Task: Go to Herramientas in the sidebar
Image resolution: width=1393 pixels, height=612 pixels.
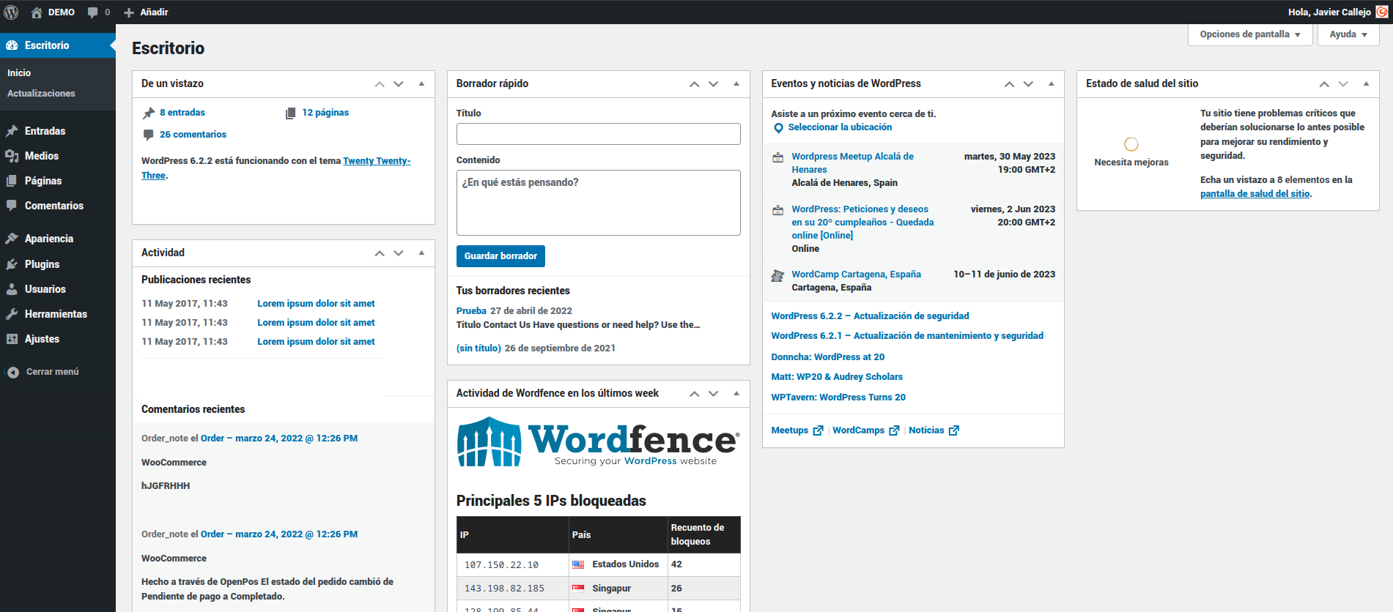Action: 56,314
